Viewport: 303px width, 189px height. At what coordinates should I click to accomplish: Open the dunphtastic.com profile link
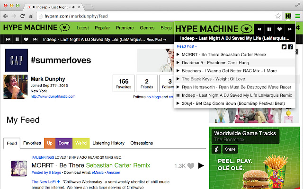(53, 96)
